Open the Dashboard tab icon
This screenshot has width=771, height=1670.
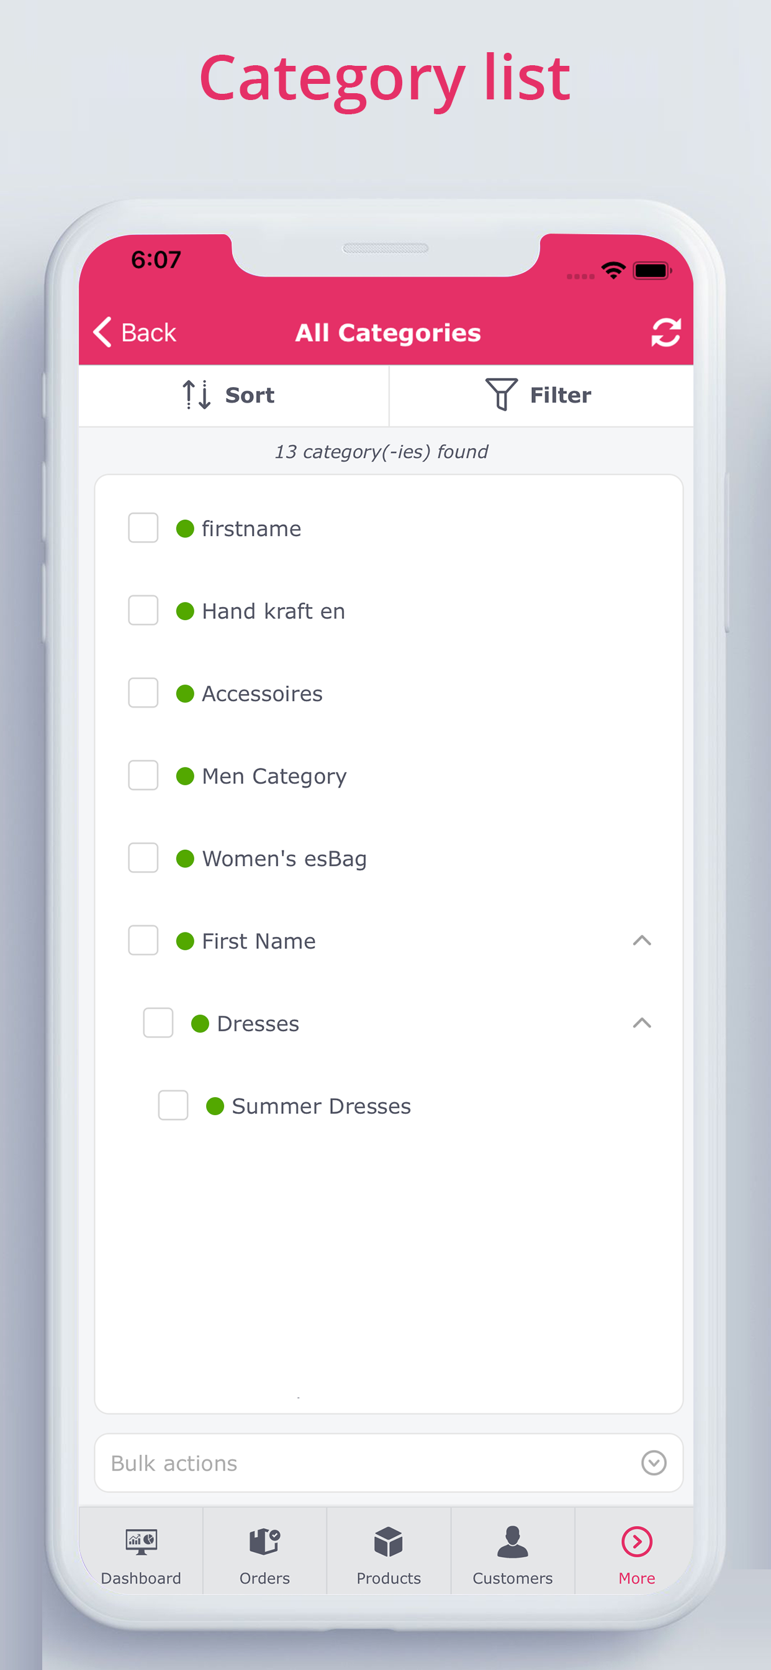point(140,1541)
